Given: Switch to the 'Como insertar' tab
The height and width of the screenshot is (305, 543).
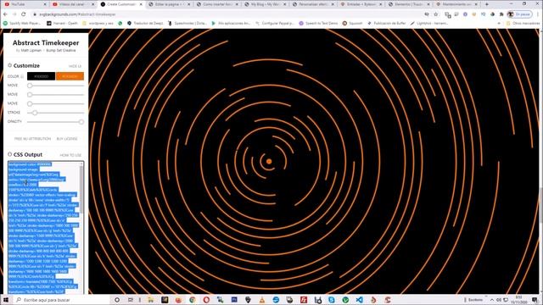Looking at the screenshot, I should tap(217, 4).
